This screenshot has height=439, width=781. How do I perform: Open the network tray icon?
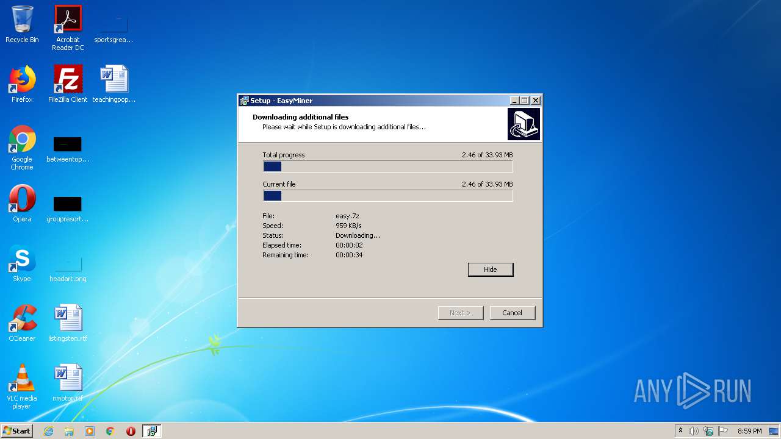[708, 431]
